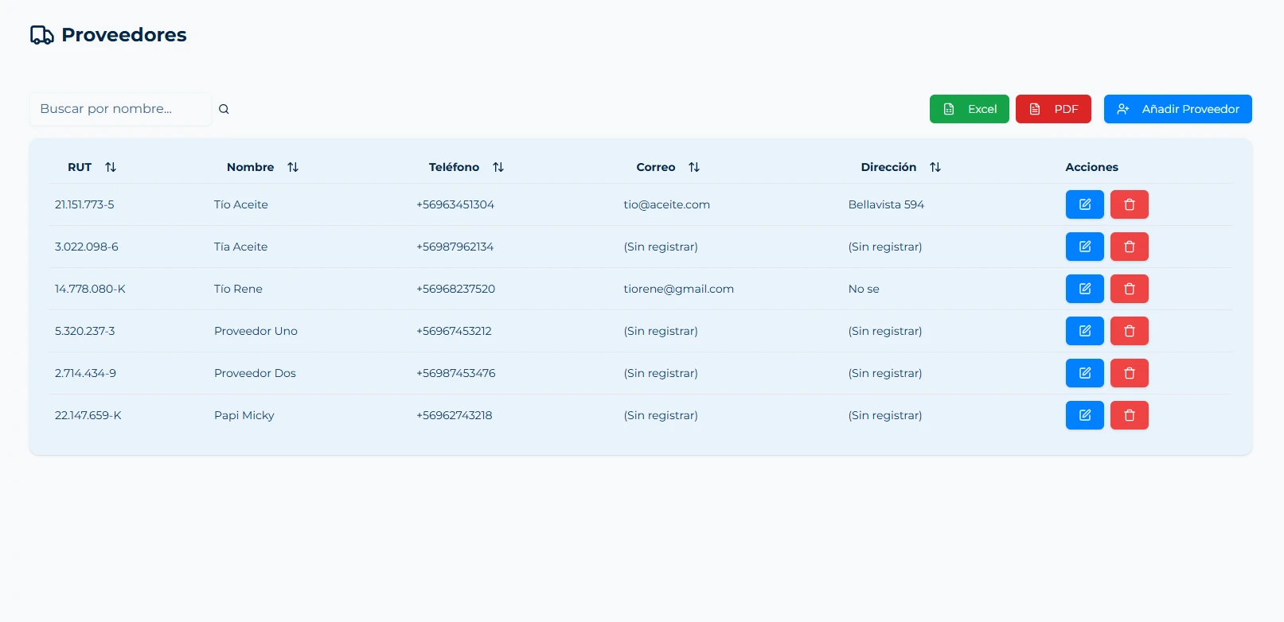Click the 'No se' address cell
Viewport: 1284px width, 622px height.
click(x=864, y=289)
